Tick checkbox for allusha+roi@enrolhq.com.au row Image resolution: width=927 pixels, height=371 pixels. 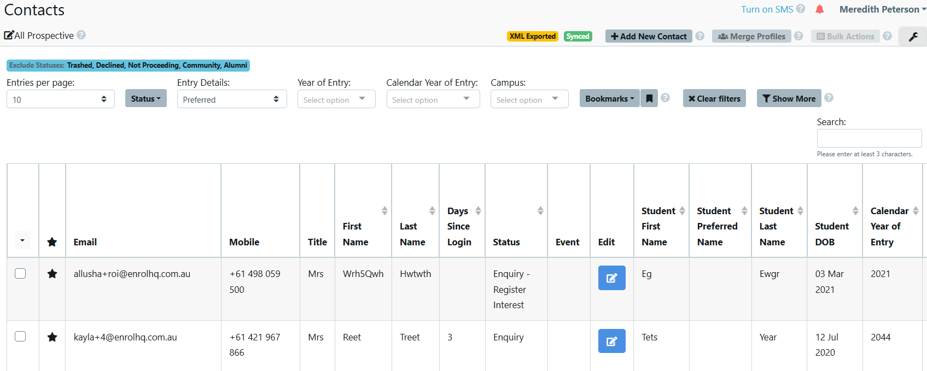coord(20,273)
